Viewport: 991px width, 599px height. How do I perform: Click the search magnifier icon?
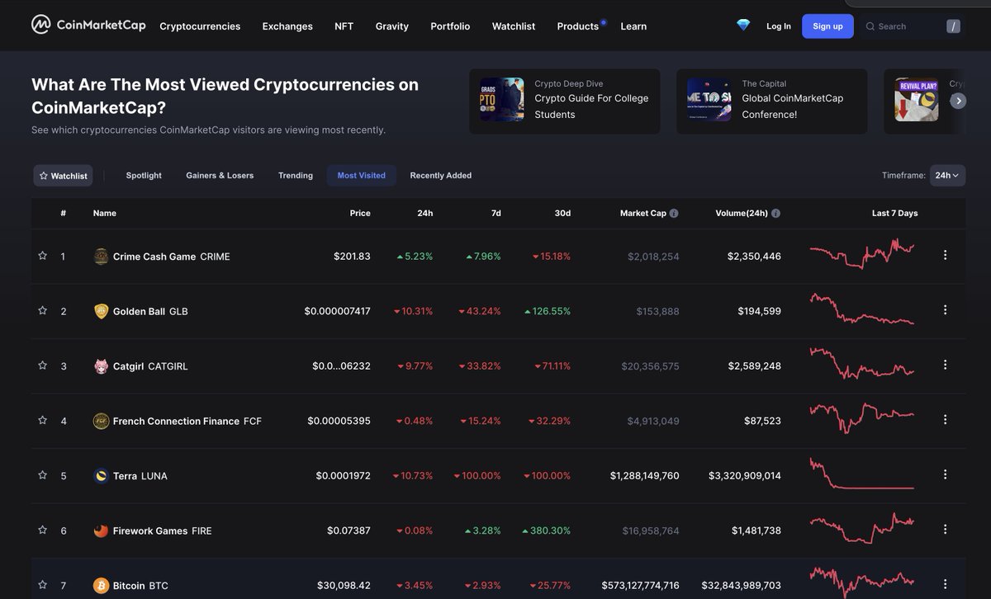pyautogui.click(x=870, y=26)
